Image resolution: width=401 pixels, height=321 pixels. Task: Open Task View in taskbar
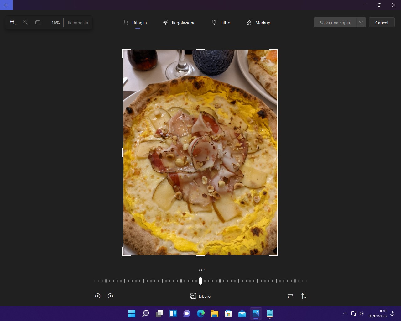(159, 313)
